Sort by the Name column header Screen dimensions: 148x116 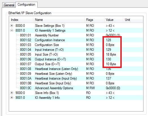[59, 20]
